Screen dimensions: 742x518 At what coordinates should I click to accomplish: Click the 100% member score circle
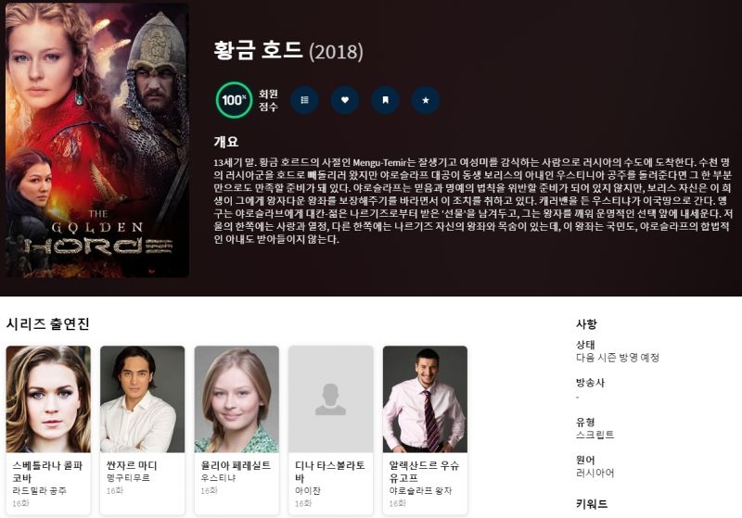tap(234, 100)
